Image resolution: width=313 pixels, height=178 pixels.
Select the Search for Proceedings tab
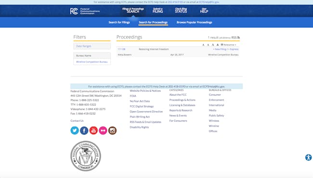click(153, 22)
